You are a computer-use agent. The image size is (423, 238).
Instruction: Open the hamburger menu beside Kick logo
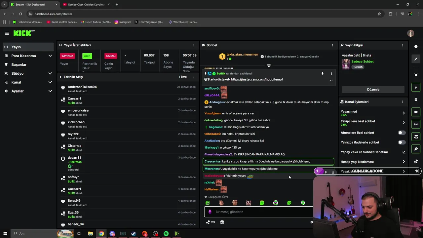pos(7,33)
